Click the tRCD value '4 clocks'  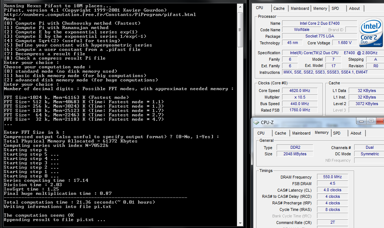[x=332, y=196]
